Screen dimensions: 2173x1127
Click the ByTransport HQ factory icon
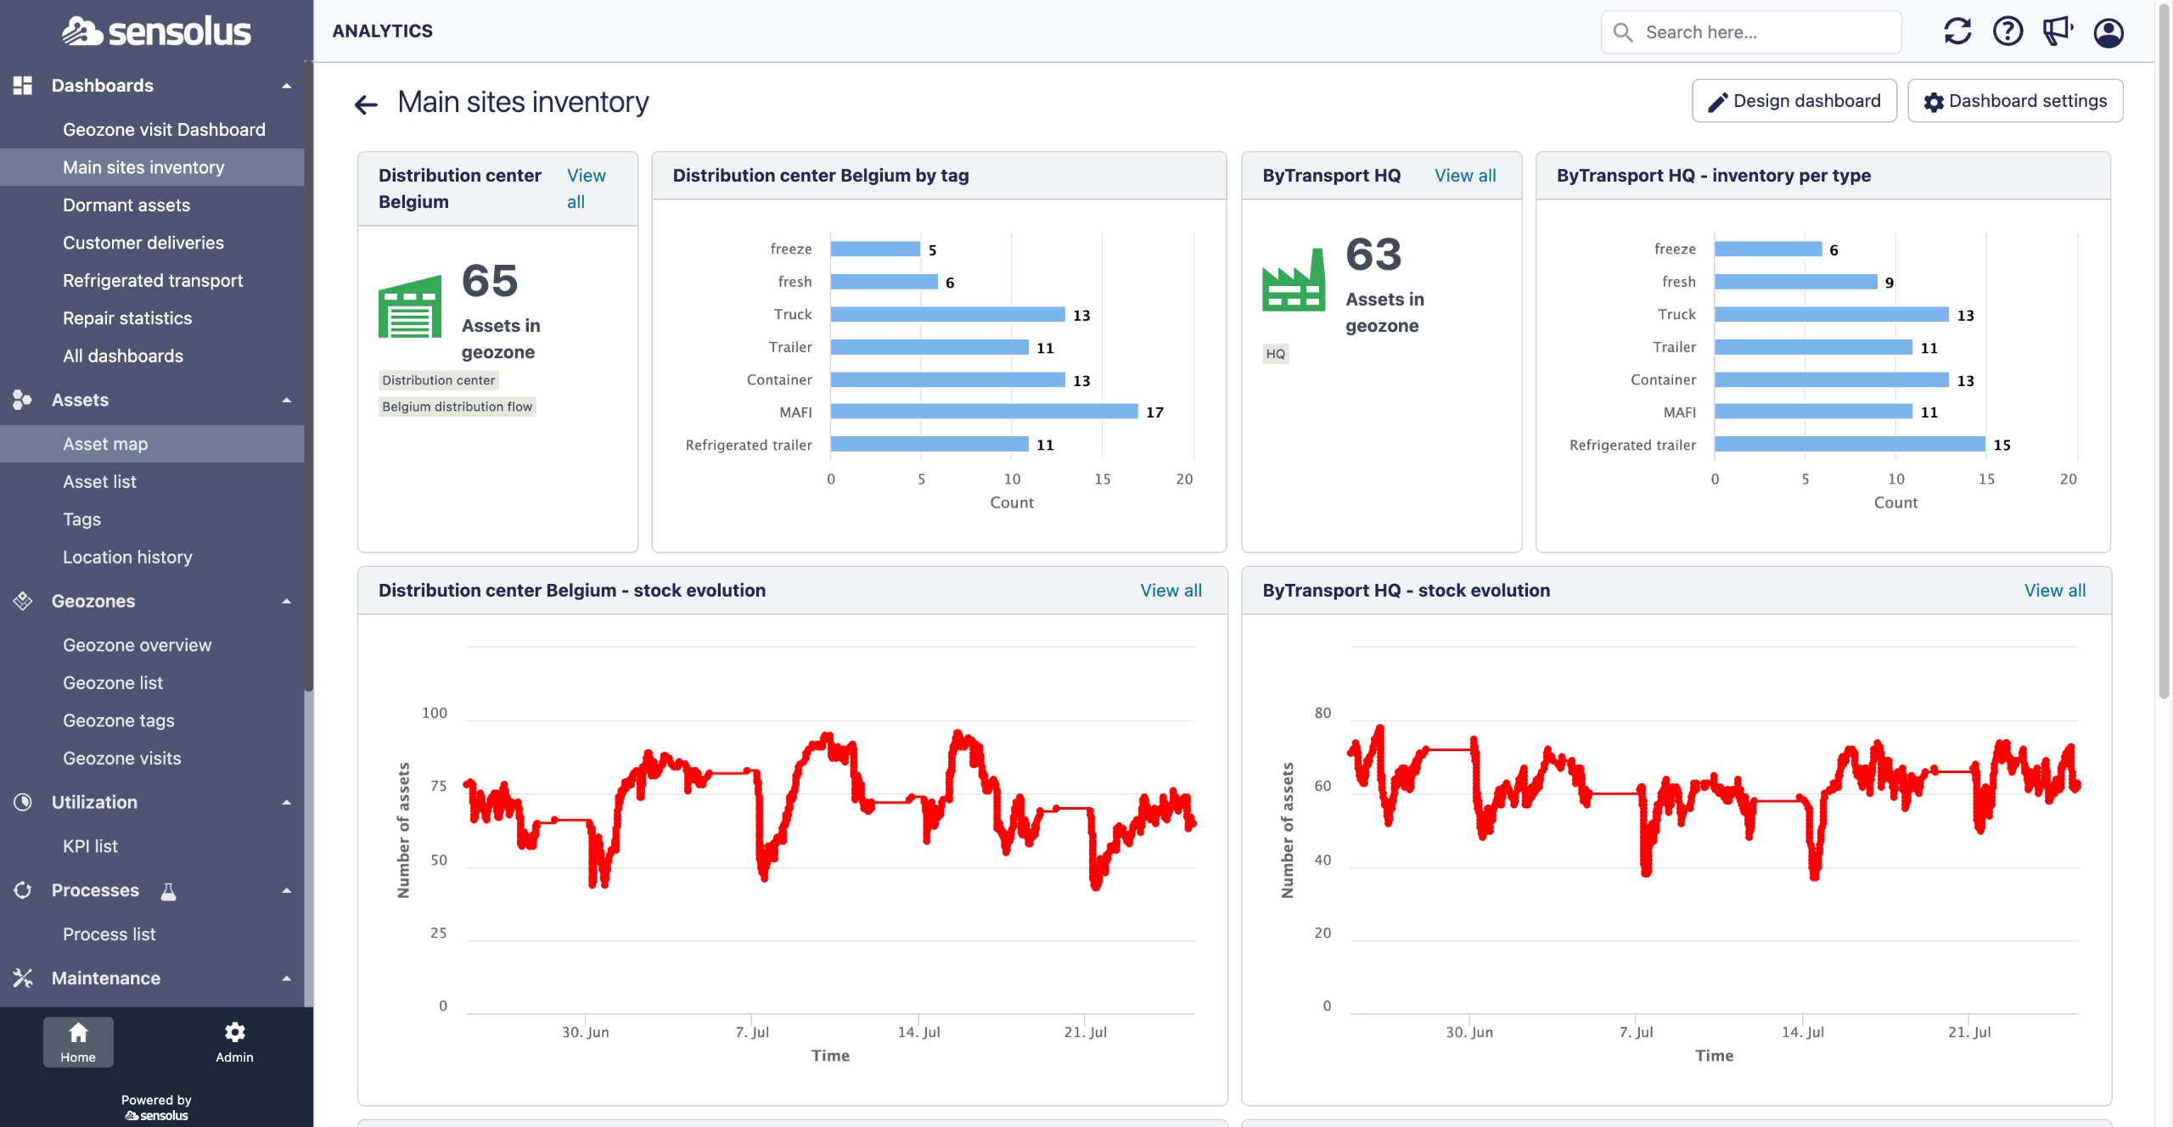[x=1294, y=281]
